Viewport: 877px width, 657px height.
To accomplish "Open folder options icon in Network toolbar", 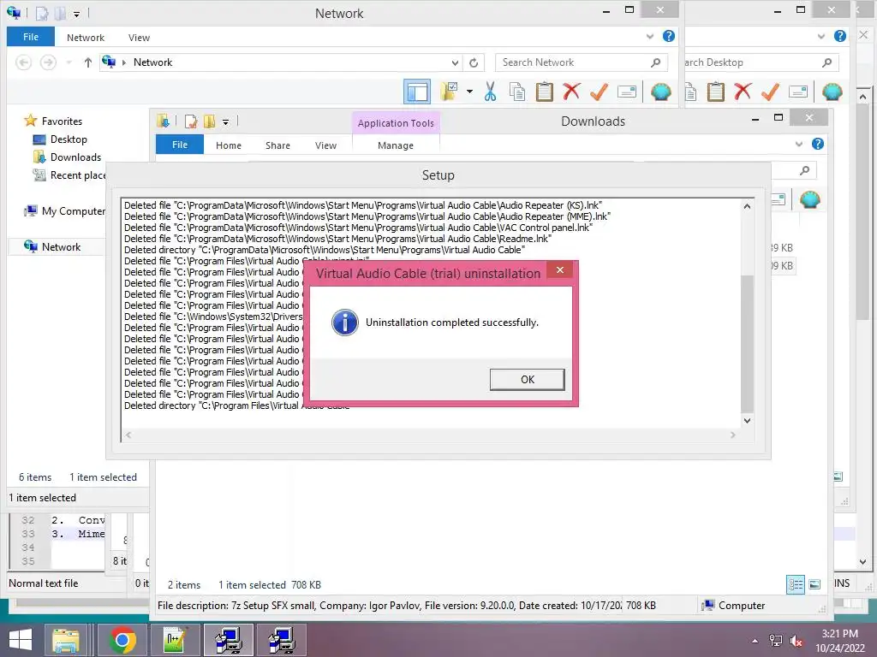I will (449, 92).
